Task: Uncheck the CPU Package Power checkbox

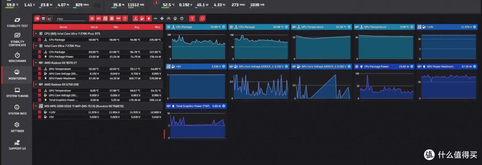Action: tap(39, 57)
